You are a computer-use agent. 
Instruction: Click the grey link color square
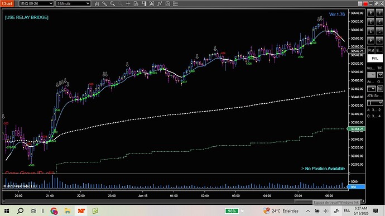tap(360, 3)
